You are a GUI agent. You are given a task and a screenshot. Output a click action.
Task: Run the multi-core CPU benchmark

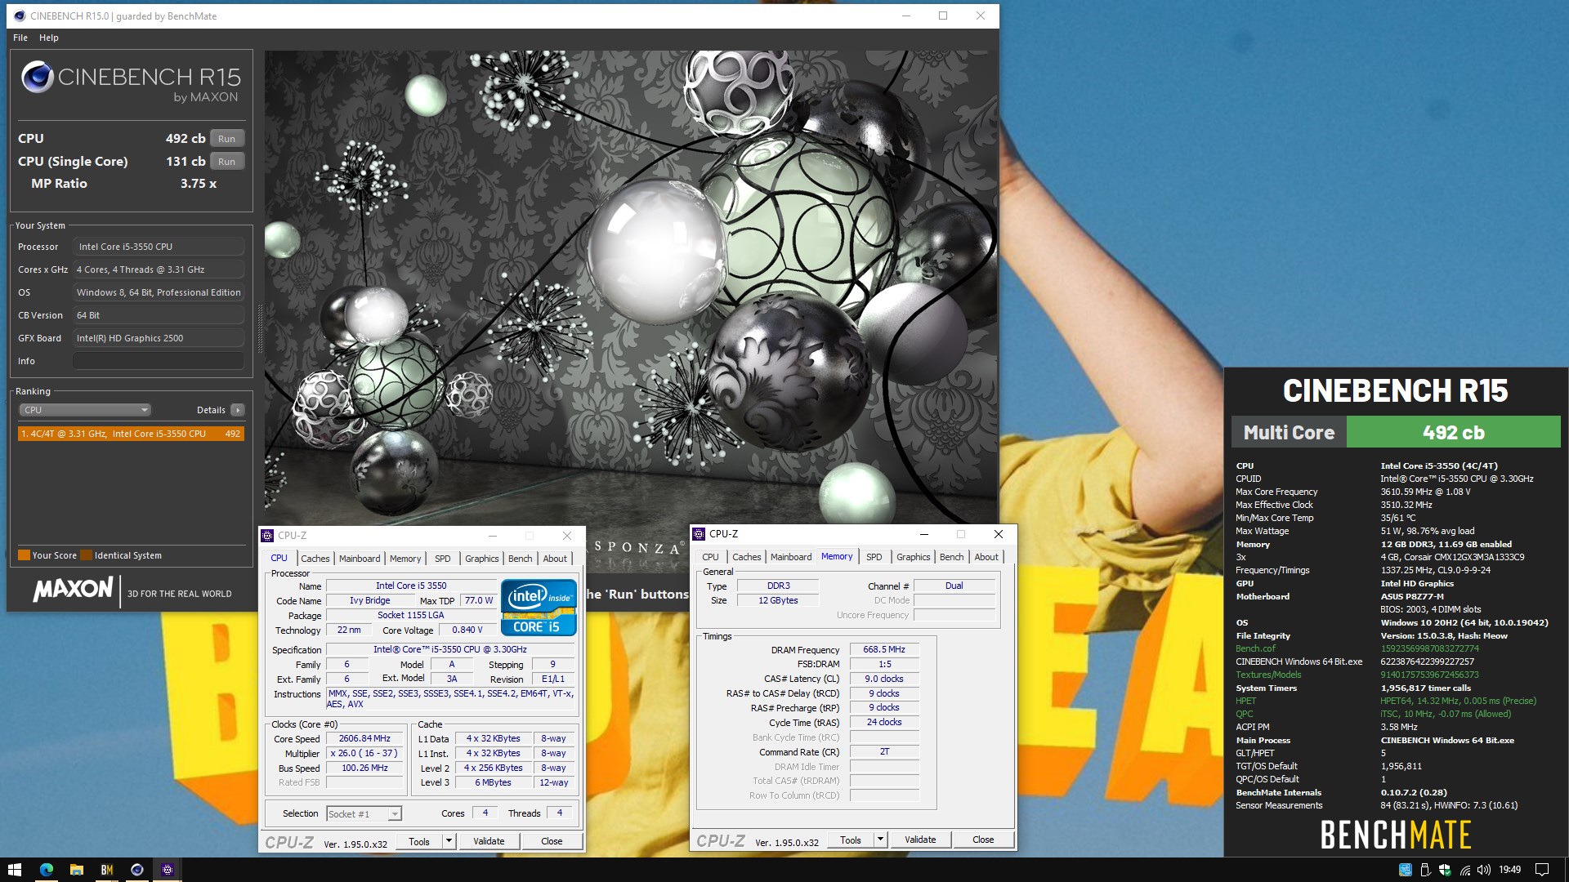coord(227,139)
